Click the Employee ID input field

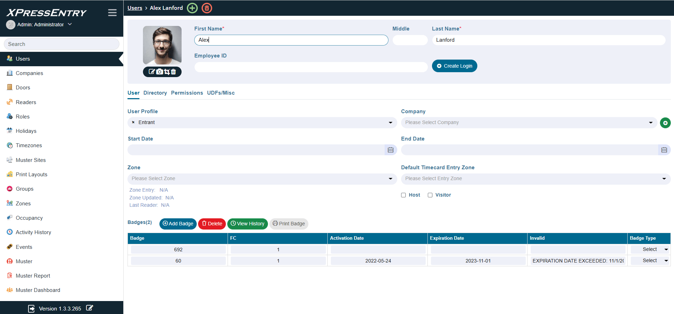(311, 67)
